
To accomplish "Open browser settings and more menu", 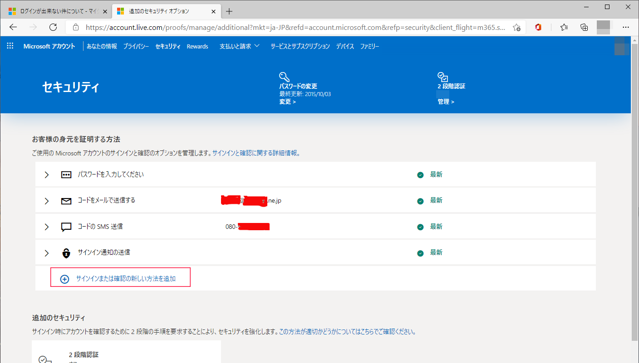I will 626,27.
